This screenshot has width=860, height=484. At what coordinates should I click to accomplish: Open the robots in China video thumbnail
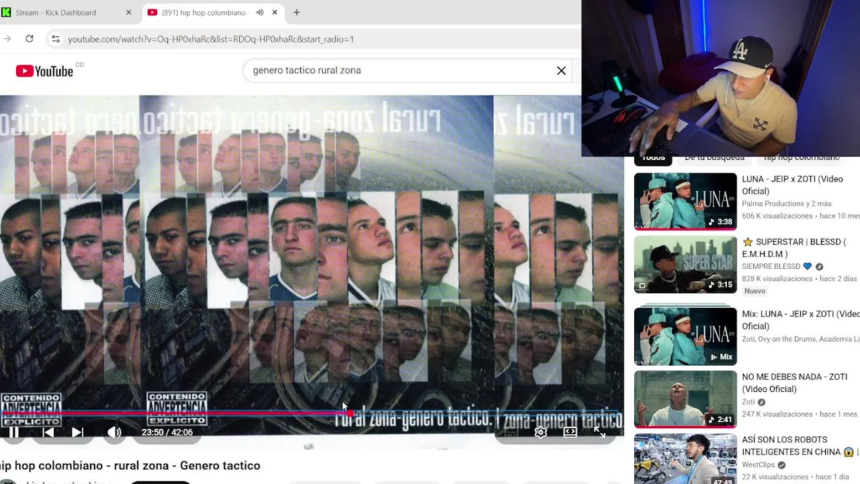pyautogui.click(x=685, y=458)
